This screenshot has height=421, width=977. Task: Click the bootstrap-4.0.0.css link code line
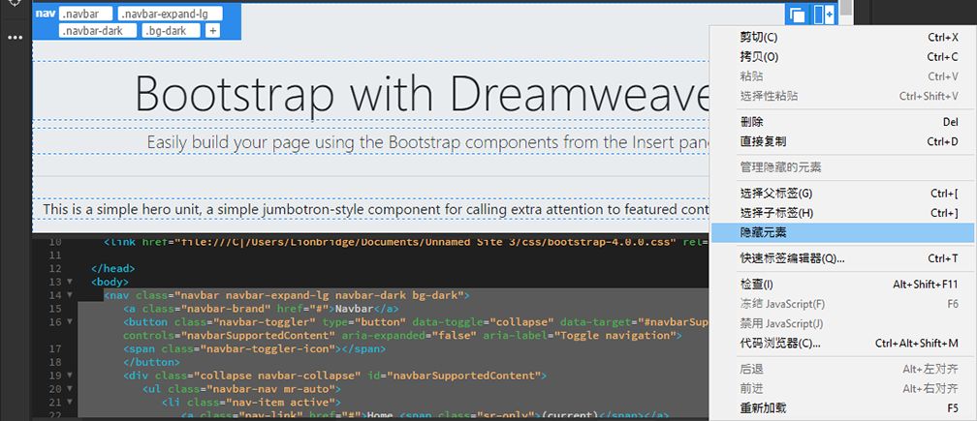coord(406,243)
